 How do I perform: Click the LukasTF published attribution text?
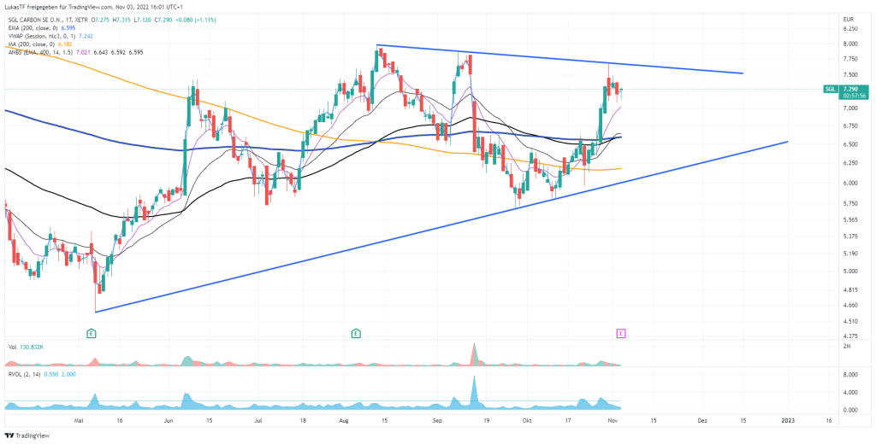click(x=86, y=8)
